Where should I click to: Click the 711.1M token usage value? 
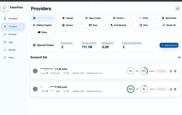[87, 47]
